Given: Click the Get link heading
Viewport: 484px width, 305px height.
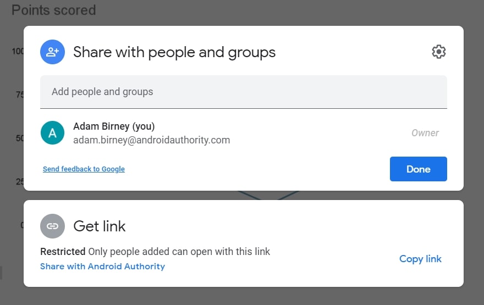Looking at the screenshot, I should (100, 226).
